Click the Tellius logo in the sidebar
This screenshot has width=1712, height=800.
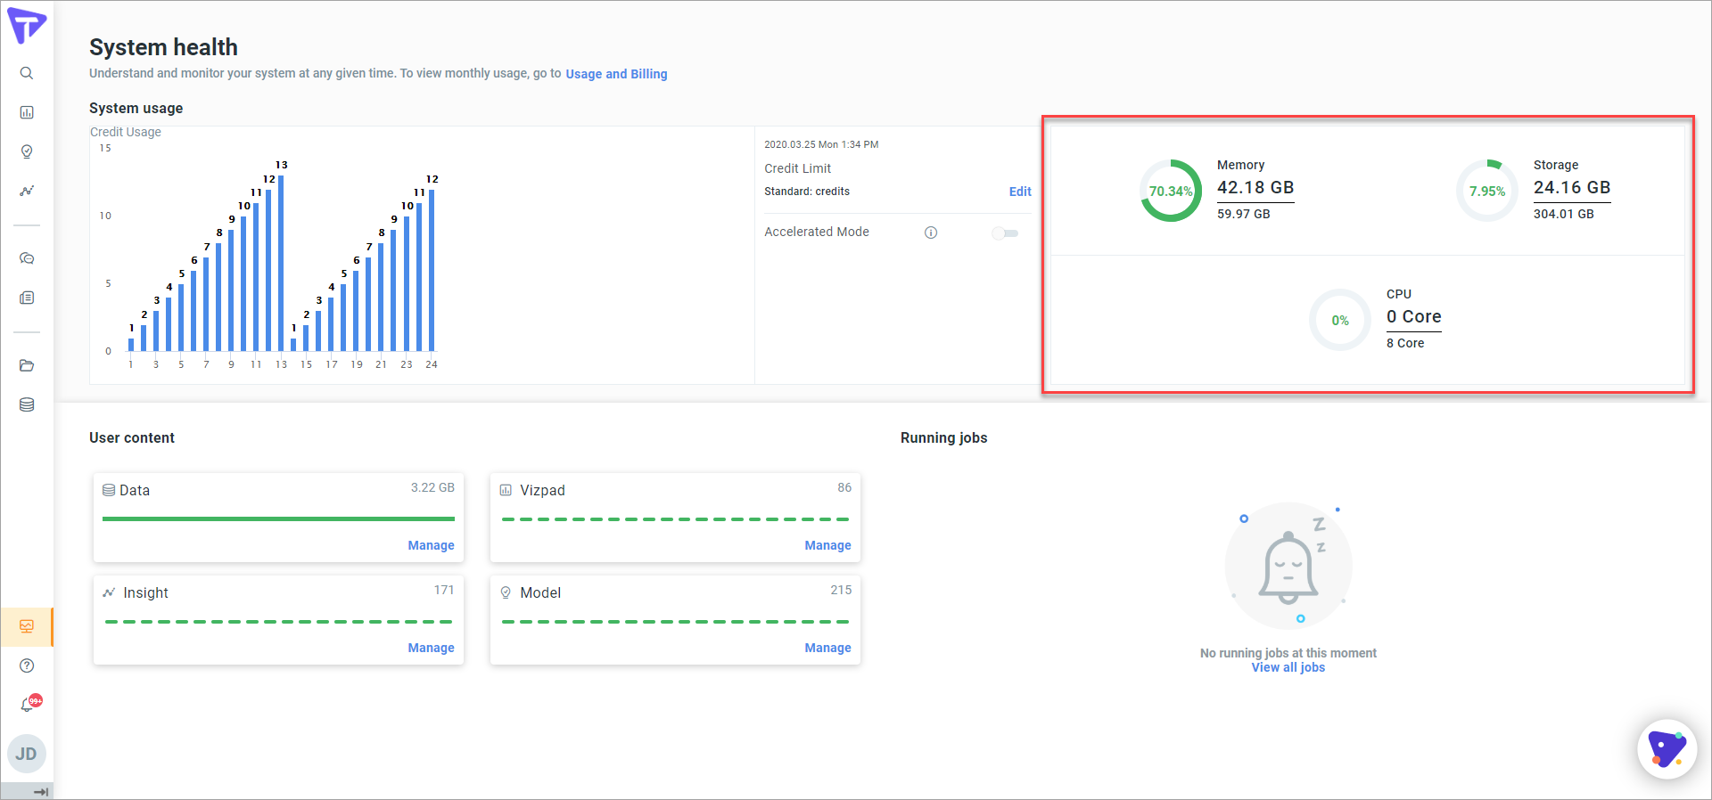pos(27,25)
